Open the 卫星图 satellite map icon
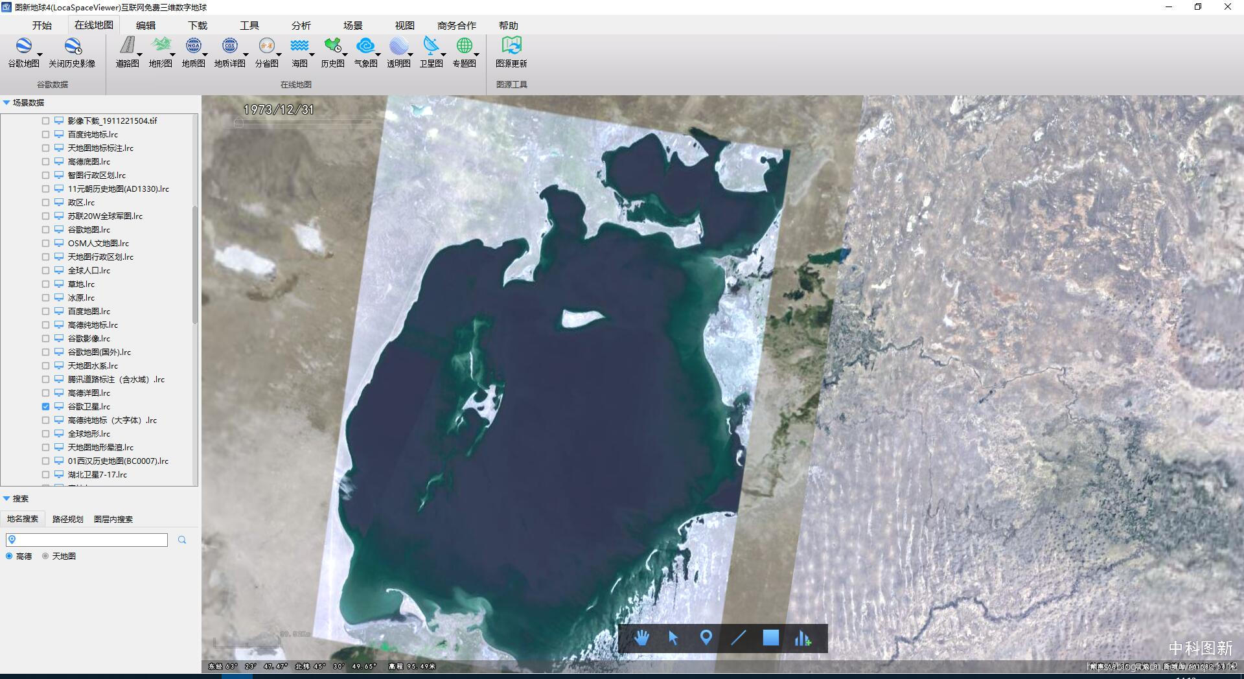The width and height of the screenshot is (1244, 679). coord(431,45)
